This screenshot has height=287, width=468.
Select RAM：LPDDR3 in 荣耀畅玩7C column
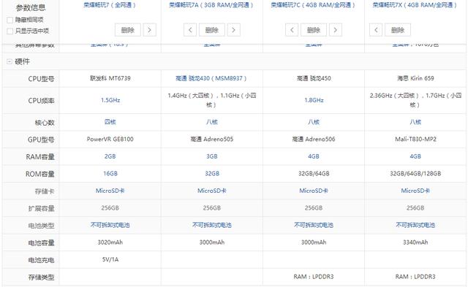coord(314,277)
